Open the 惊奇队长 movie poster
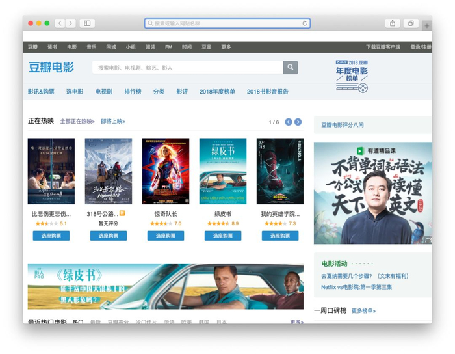 coord(166,171)
